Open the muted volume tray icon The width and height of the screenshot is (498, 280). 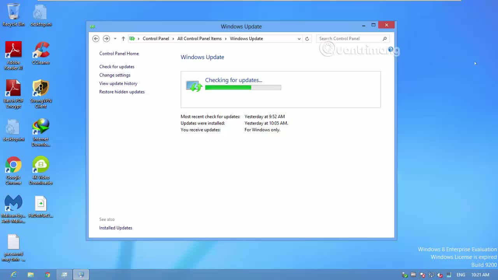(440, 275)
